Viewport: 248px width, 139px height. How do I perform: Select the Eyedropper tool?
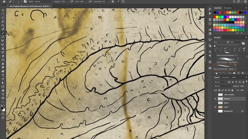pyautogui.click(x=3, y=29)
